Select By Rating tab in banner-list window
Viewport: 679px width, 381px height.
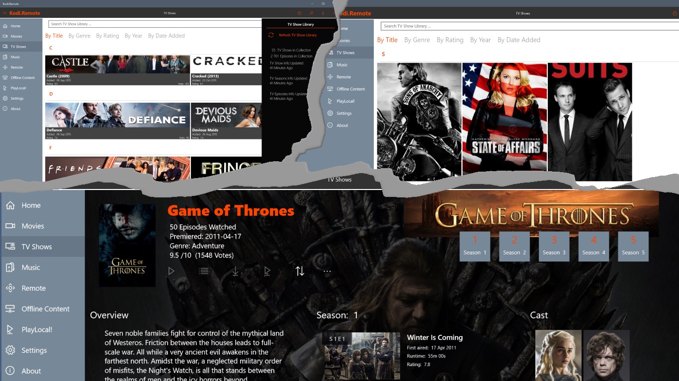click(107, 36)
